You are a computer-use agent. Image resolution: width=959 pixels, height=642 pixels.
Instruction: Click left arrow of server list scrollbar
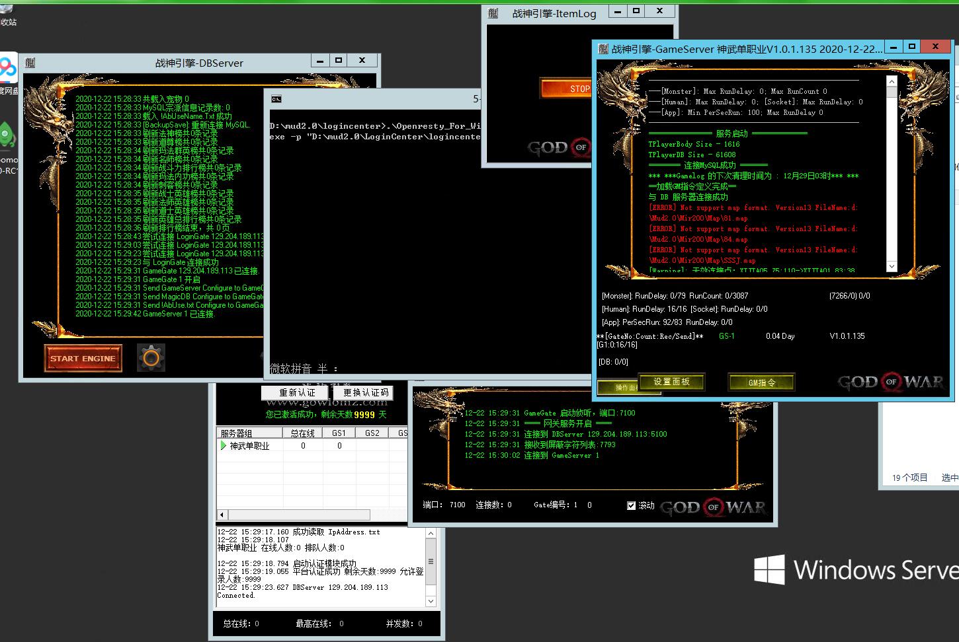pyautogui.click(x=222, y=515)
